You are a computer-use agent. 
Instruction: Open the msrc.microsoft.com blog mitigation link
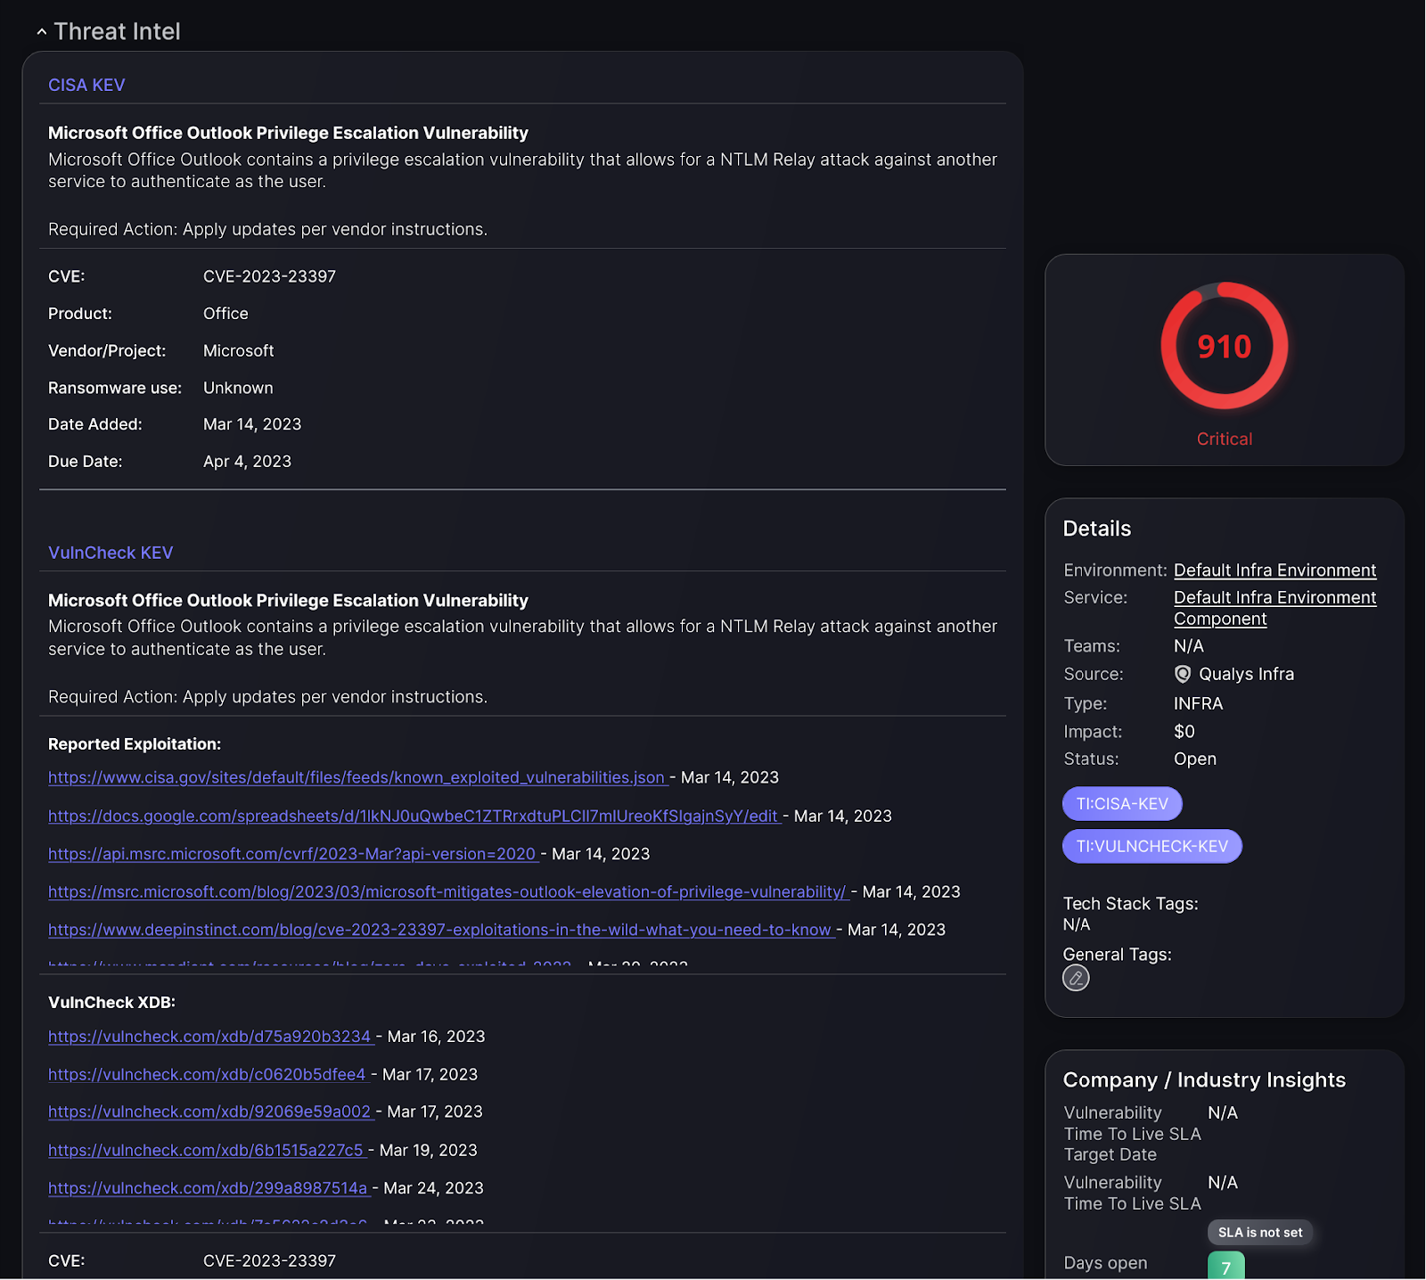[x=447, y=891]
